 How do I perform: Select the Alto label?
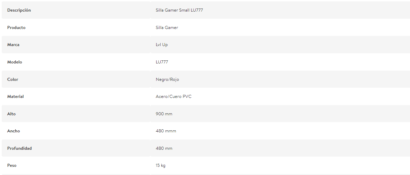click(12, 114)
